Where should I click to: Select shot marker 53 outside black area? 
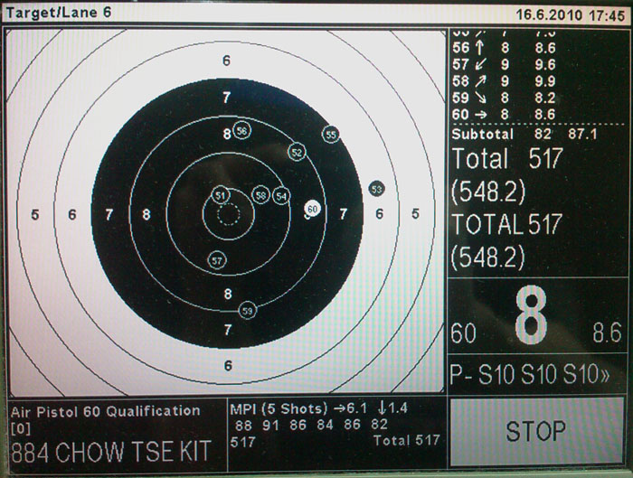[x=377, y=189]
